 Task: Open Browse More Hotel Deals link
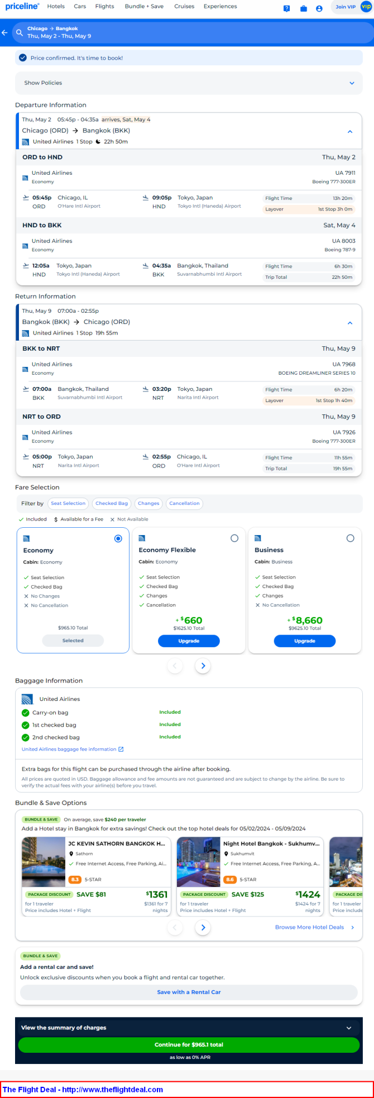coord(309,927)
